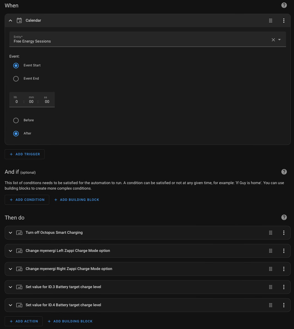Click the Add Action button

[24, 321]
